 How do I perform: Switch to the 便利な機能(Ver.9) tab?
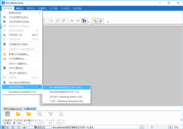coord(13,109)
